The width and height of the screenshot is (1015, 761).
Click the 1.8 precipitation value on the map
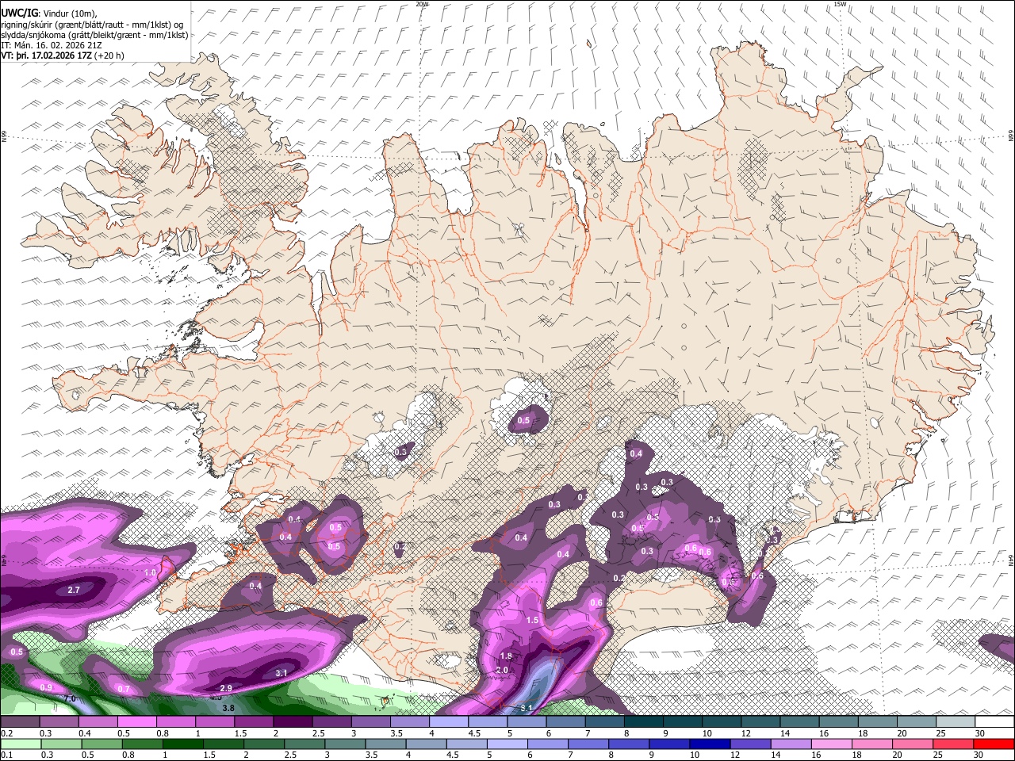coord(506,656)
